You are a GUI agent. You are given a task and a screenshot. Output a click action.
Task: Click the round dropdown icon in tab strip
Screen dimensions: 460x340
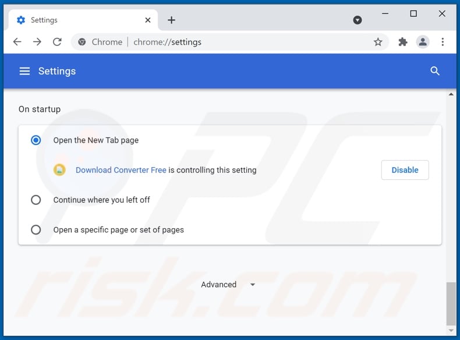(358, 20)
